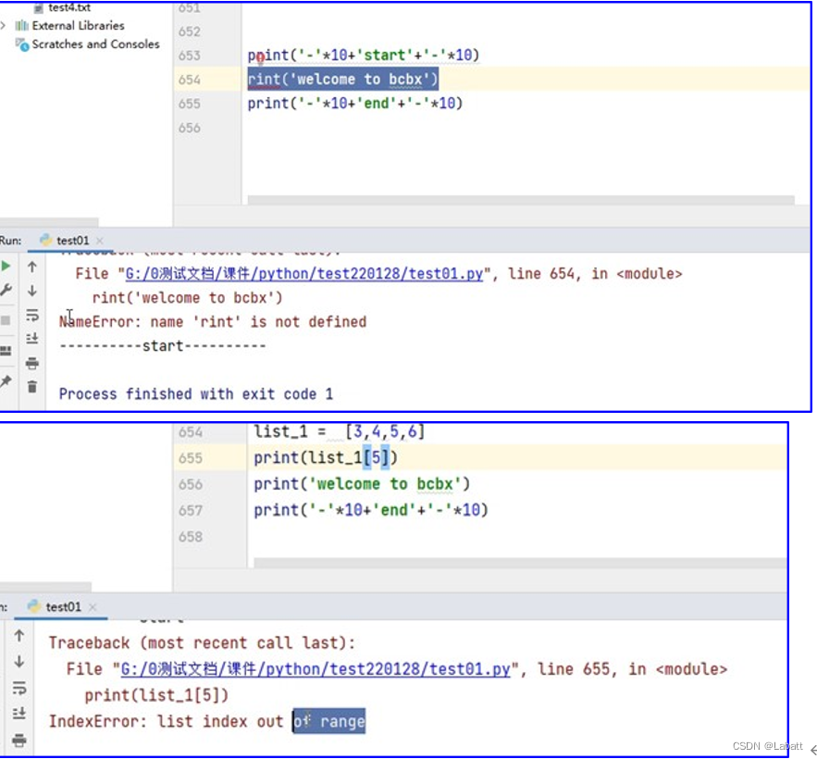Switch to test01 tab in upper Run panel
The width and height of the screenshot is (817, 759).
pos(72,241)
